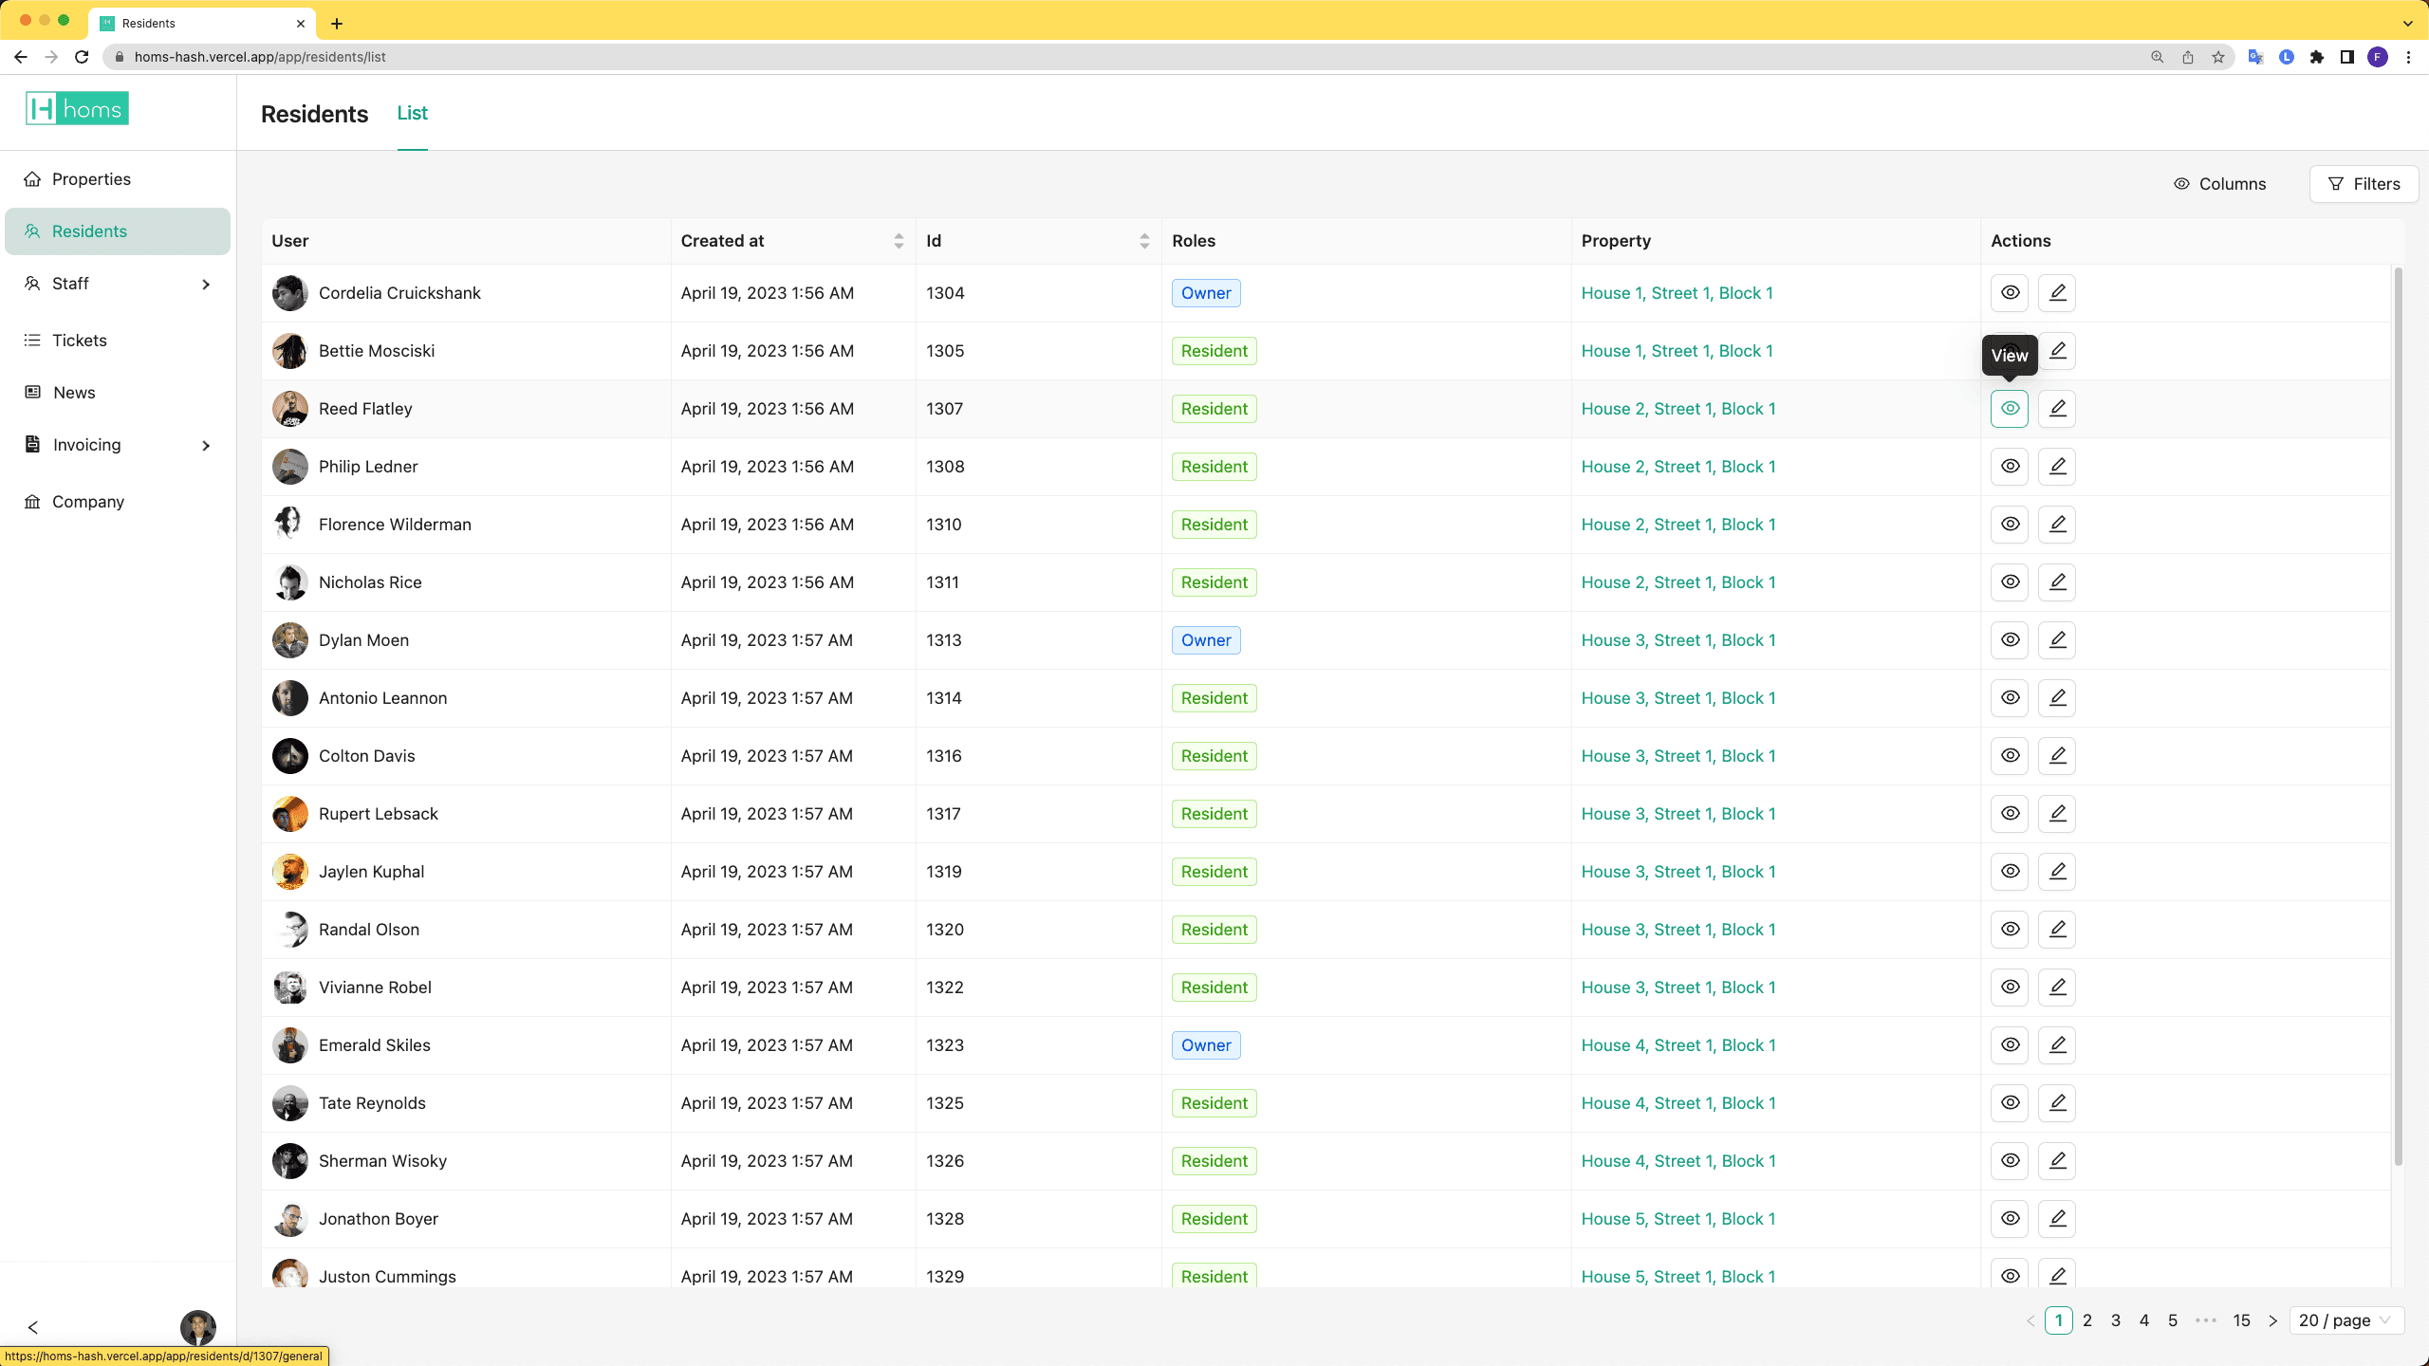
Task: Click the user profile avatar in the sidebar
Action: [x=197, y=1327]
